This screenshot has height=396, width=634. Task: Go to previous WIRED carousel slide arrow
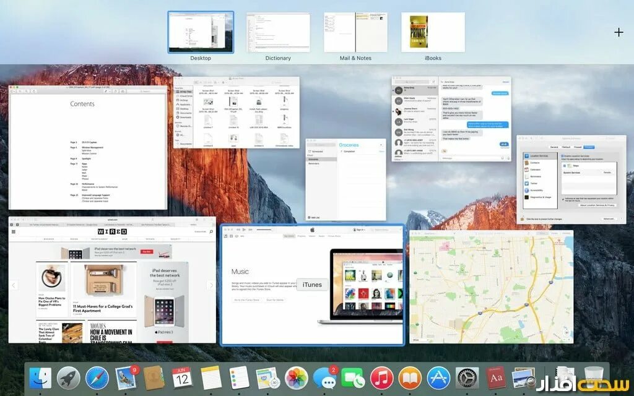[x=14, y=285]
